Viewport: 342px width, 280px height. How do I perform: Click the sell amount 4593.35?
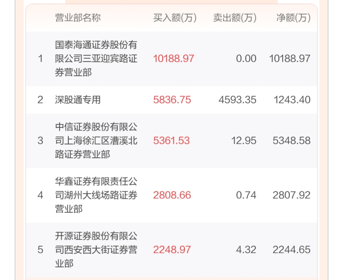(x=237, y=100)
